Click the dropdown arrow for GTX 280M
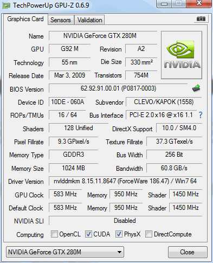Image resolution: width=213 pixels, height=263 pixels. click(119, 252)
